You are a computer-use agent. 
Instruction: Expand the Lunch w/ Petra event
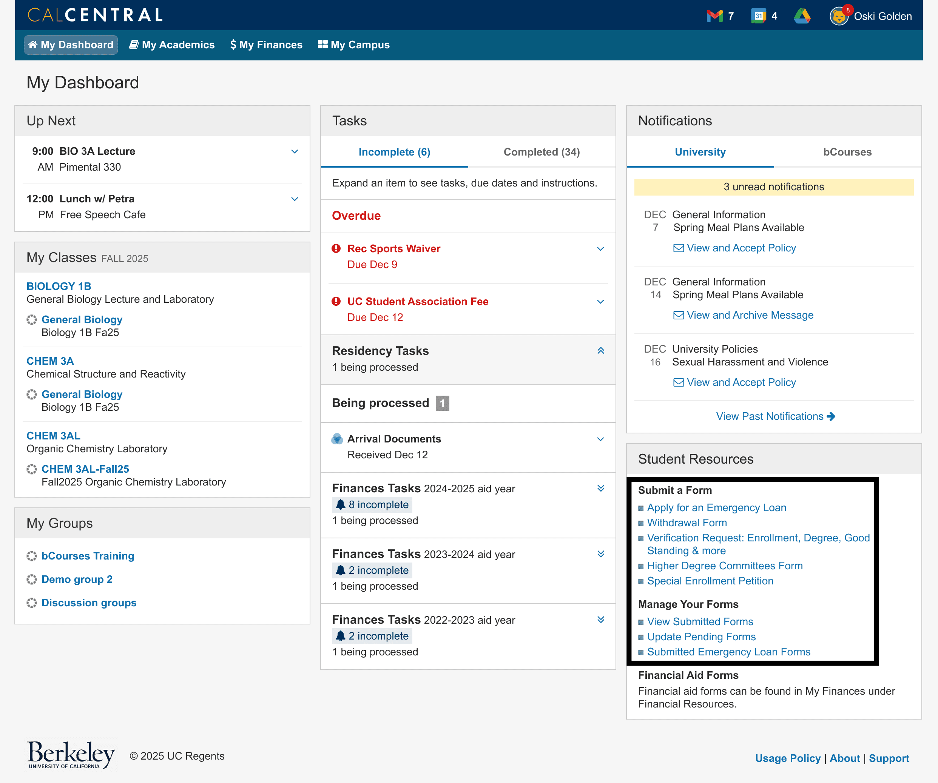pos(295,199)
